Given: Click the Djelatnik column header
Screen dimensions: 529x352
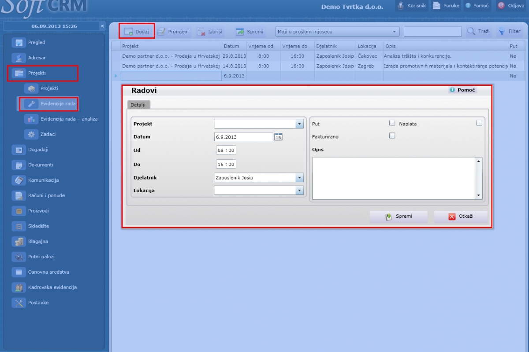Looking at the screenshot, I should 335,46.
